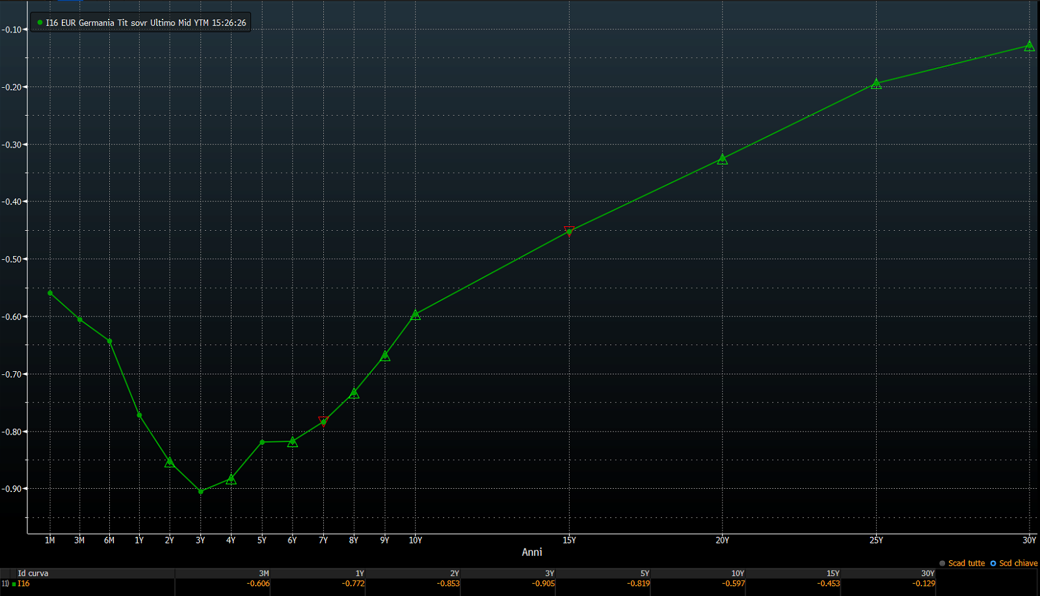
Task: Click the 25Y triangle data point
Action: tap(876, 84)
